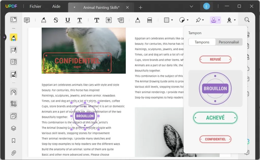The image size is (260, 160).
Task: Open the document tab dropdown arrow
Action: pos(74,7)
